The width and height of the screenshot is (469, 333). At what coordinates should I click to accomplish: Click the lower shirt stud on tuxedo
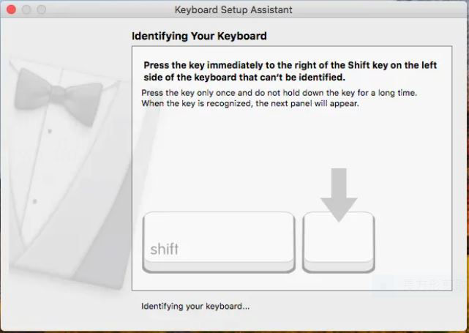[34, 202]
